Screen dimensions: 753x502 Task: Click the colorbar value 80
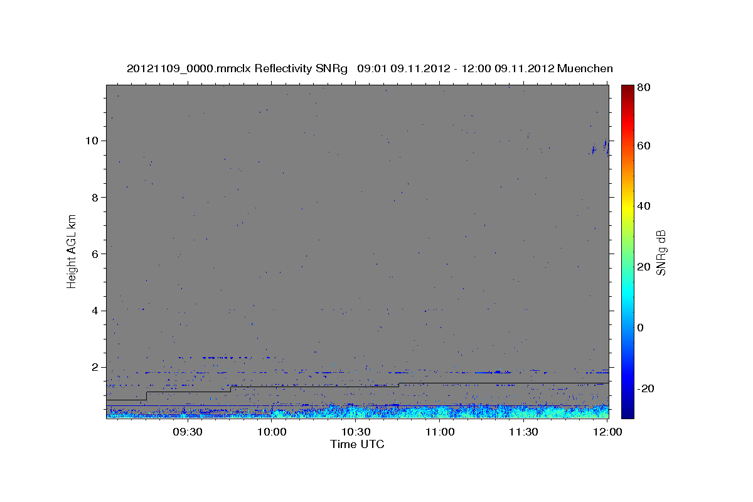tap(644, 88)
